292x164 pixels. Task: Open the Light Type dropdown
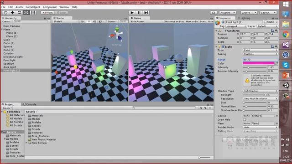pos(261,50)
